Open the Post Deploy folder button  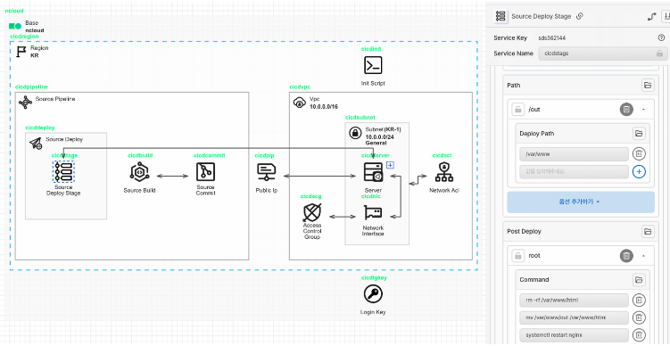click(x=648, y=231)
